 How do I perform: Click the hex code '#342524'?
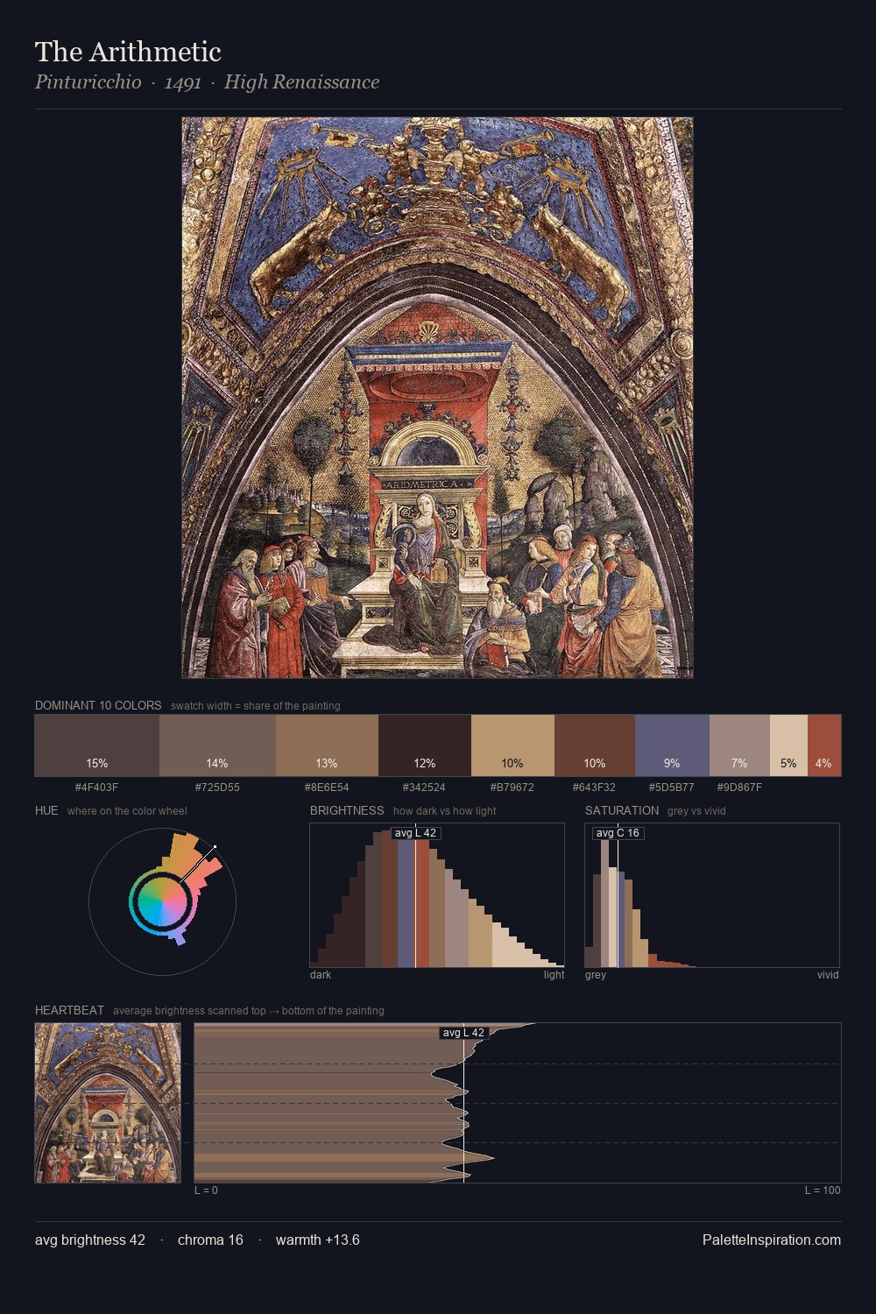[425, 787]
